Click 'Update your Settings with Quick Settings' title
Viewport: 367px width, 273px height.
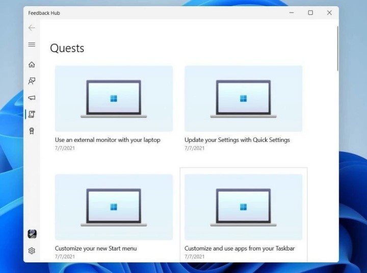click(x=237, y=140)
